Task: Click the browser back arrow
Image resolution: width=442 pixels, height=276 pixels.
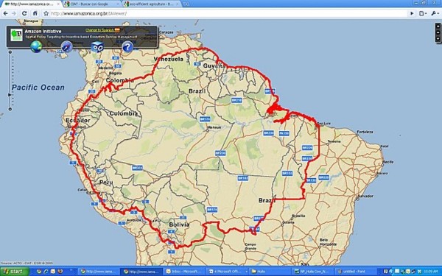Action: point(6,13)
